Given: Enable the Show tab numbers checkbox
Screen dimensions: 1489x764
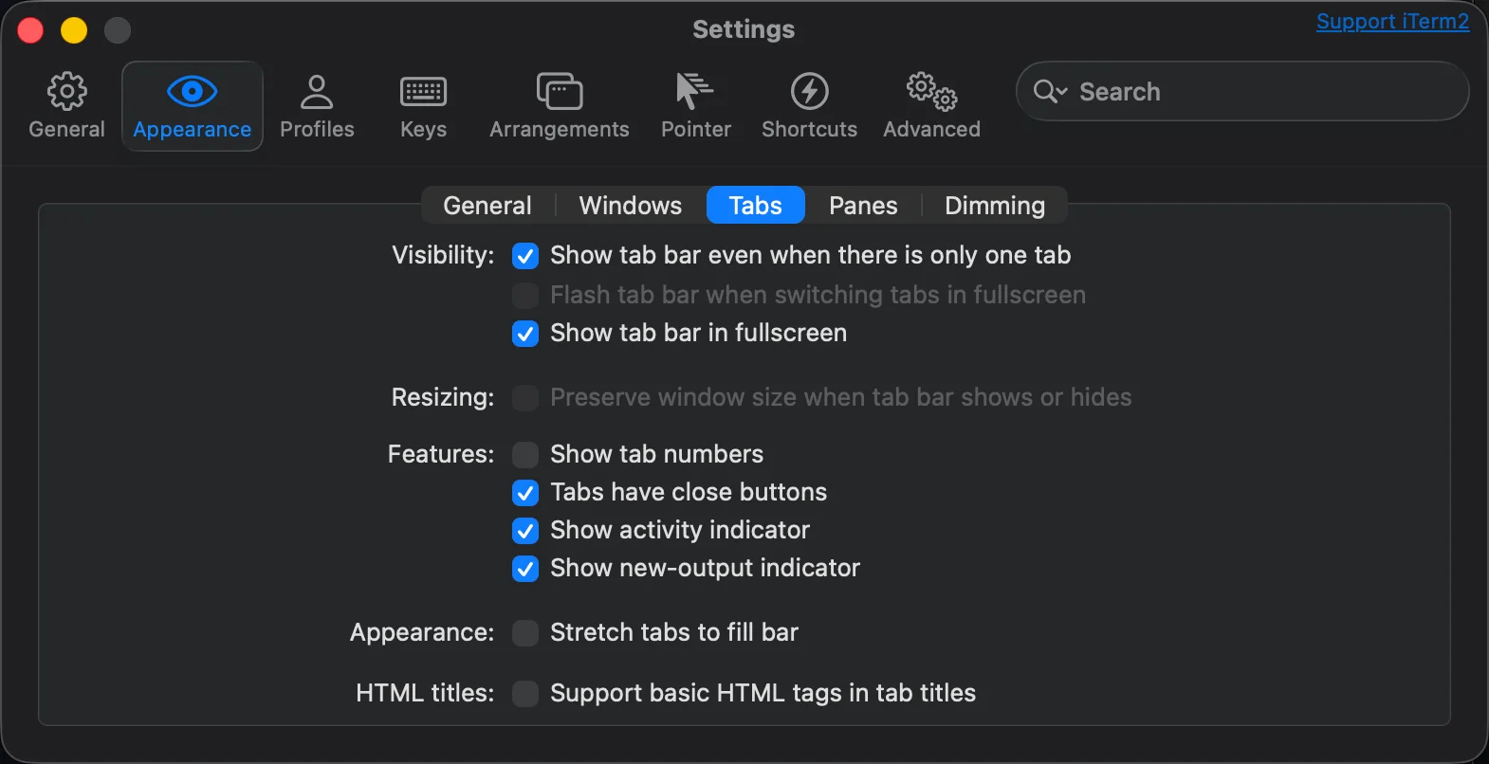Looking at the screenshot, I should (525, 455).
